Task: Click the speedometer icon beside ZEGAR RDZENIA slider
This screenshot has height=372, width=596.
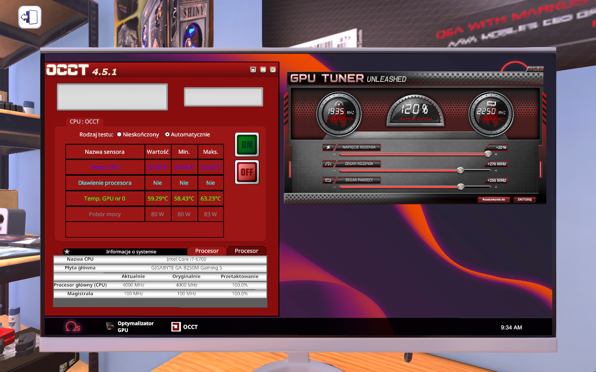Action: (329, 164)
